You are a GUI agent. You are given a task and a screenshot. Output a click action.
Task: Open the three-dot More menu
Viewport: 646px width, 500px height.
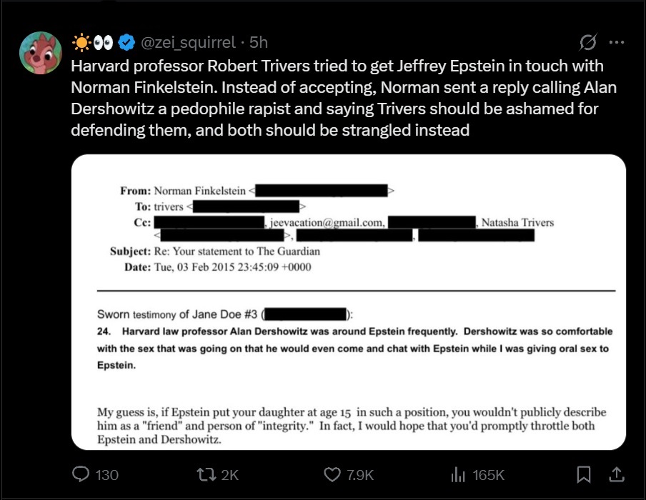(616, 43)
